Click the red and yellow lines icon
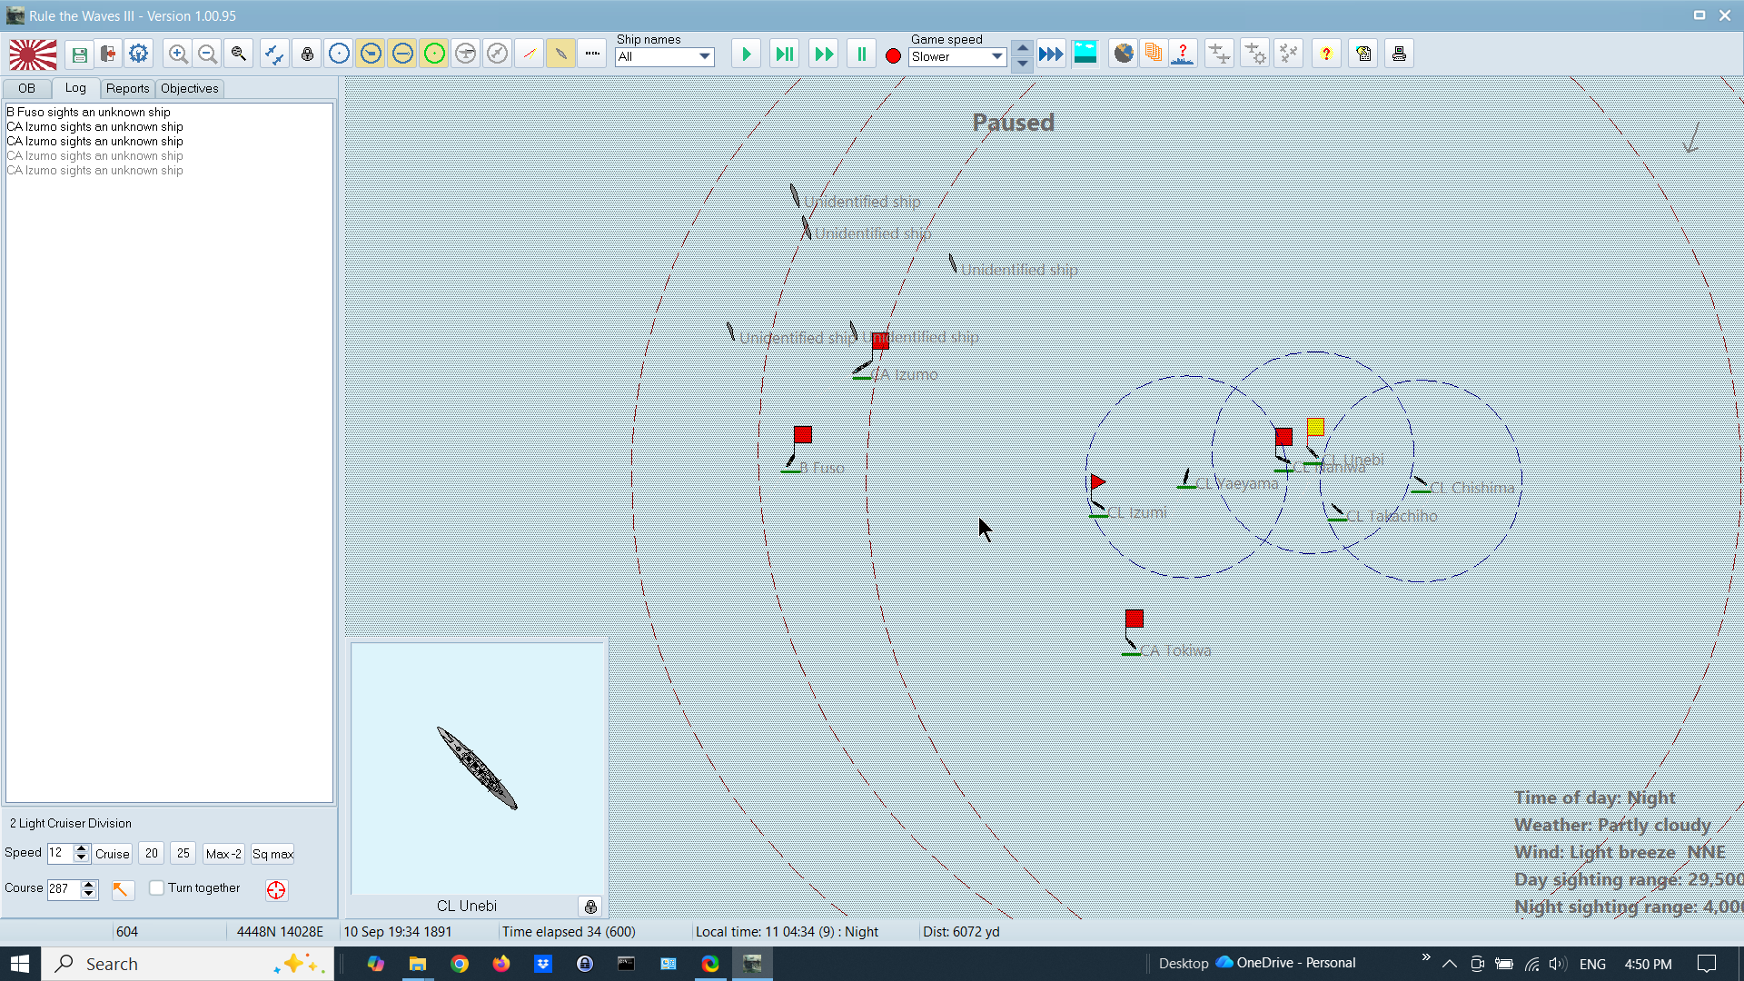Screen dimensions: 1744x981 [530, 54]
